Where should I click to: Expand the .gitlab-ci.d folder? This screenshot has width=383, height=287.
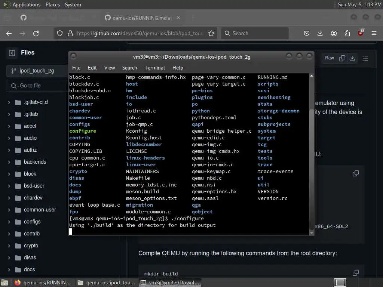tap(9, 102)
